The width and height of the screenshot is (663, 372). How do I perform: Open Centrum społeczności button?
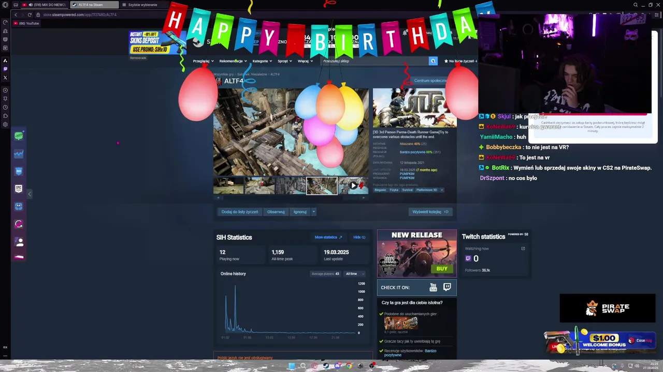click(430, 81)
